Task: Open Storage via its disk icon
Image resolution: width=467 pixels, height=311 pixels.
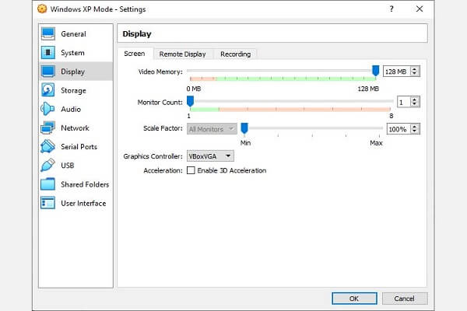Action: 48,90
